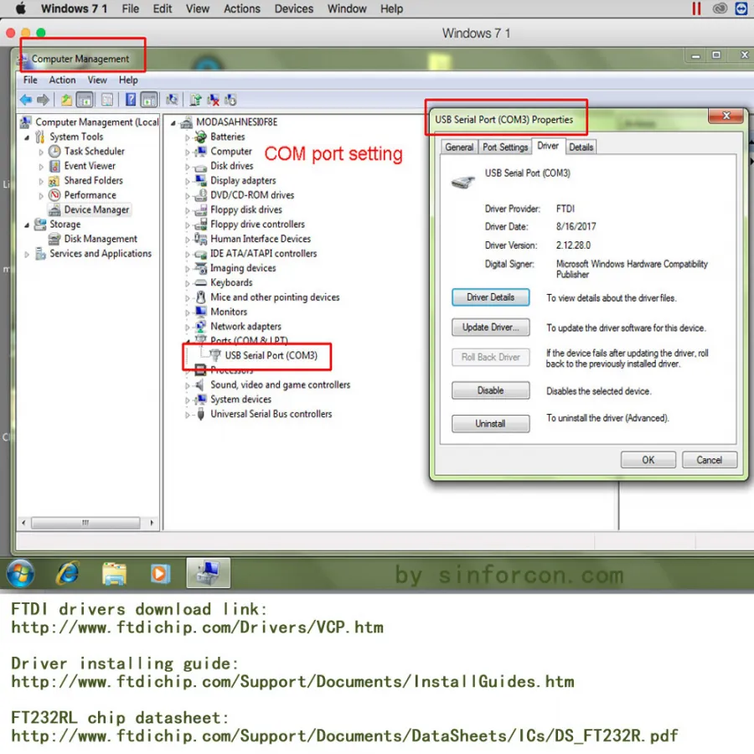Expand the Batteries device category
The image size is (754, 754).
click(188, 137)
